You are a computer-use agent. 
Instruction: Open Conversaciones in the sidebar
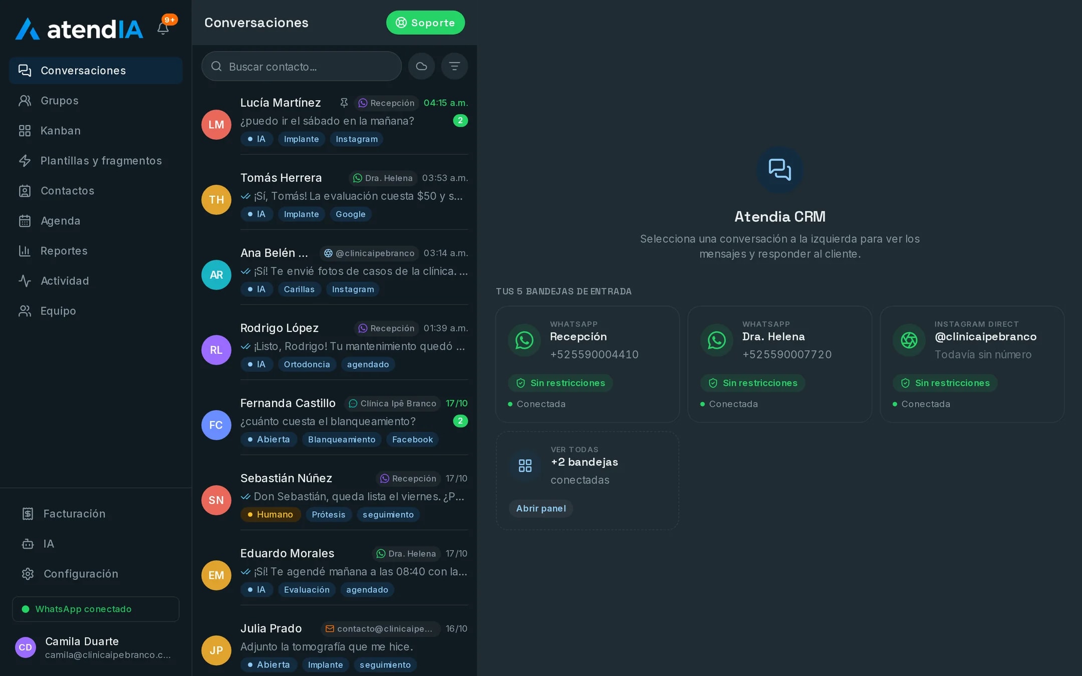[x=96, y=71]
